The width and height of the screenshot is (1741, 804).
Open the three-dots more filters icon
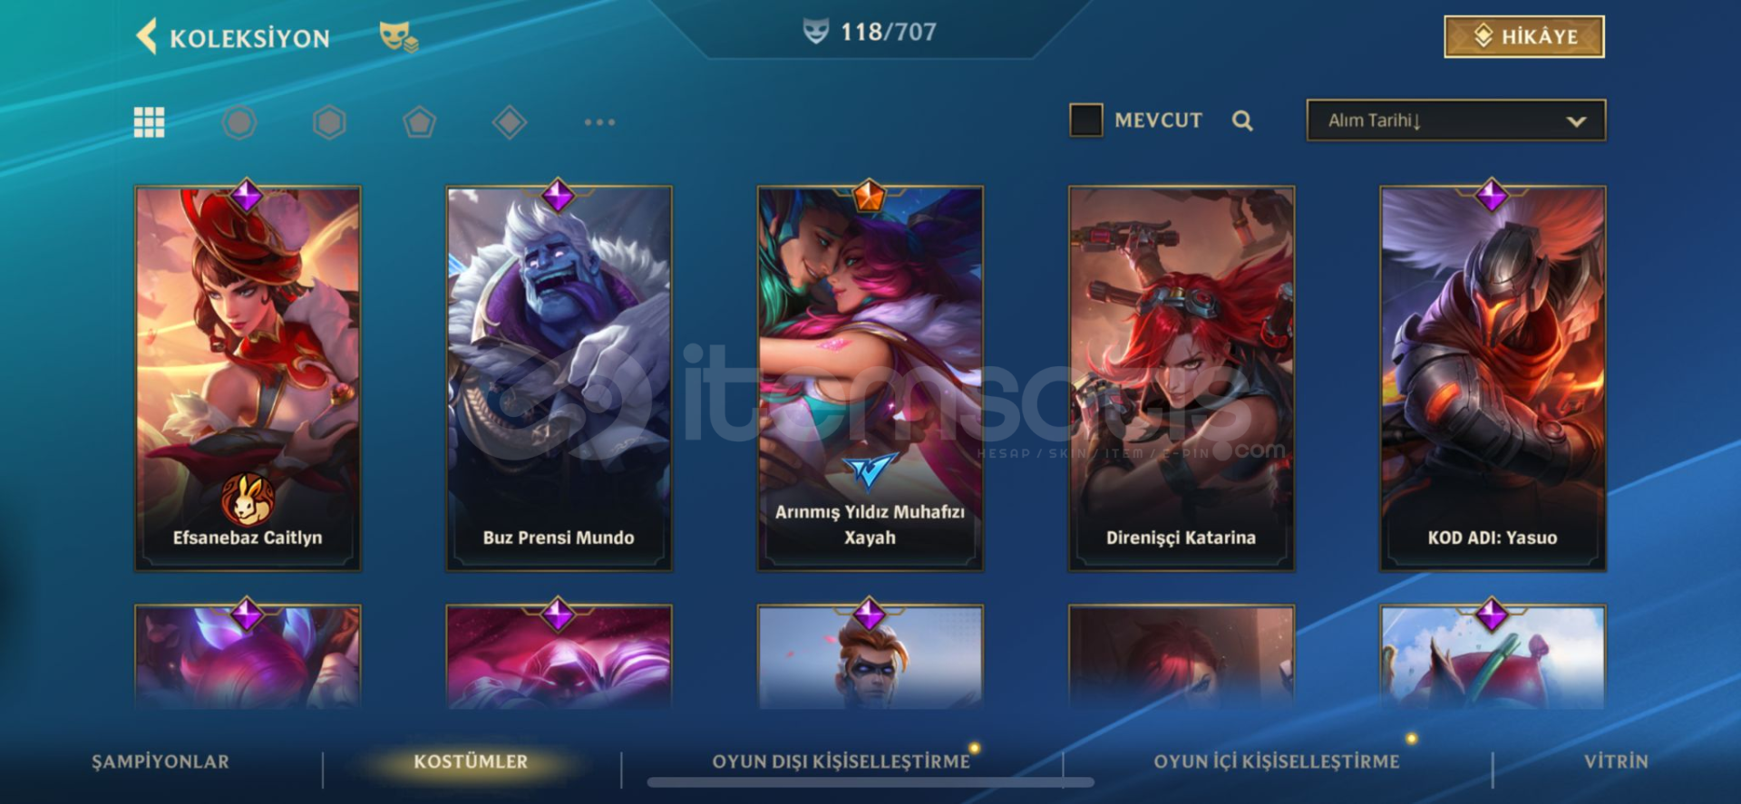(x=599, y=121)
